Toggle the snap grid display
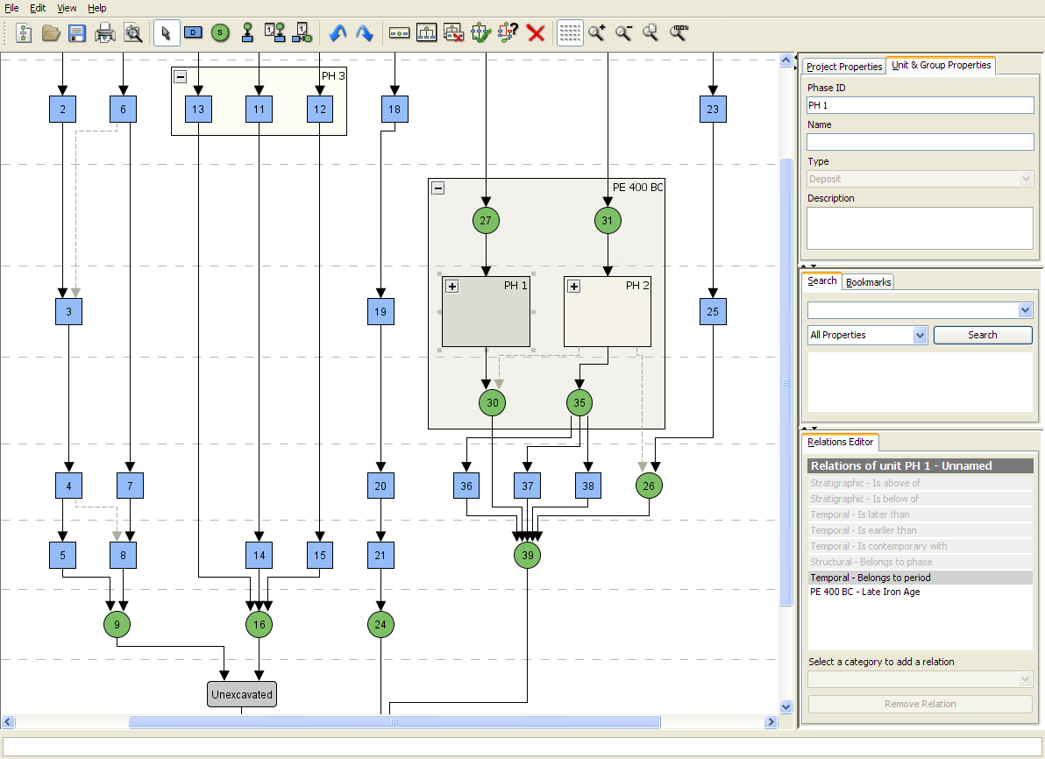The height and width of the screenshot is (759, 1045). click(x=570, y=32)
